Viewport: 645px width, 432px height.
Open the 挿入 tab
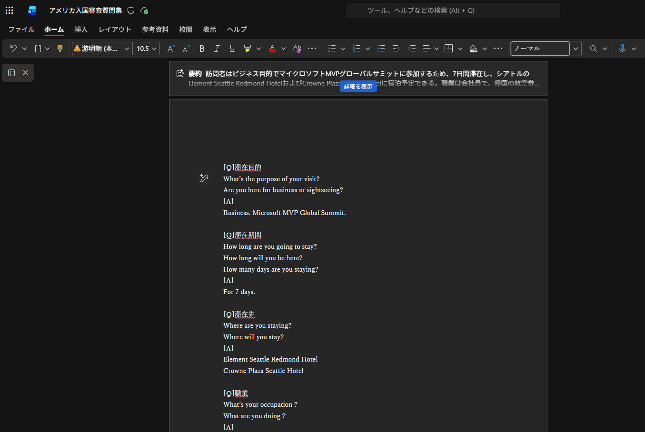(x=81, y=29)
